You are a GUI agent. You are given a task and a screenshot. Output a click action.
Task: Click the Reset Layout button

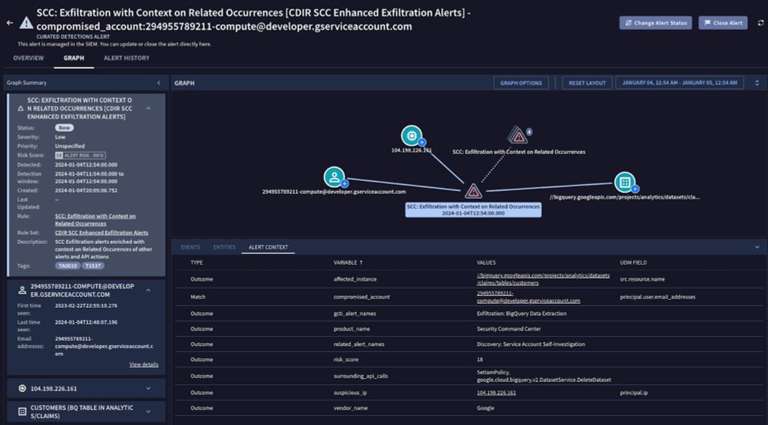coord(587,83)
